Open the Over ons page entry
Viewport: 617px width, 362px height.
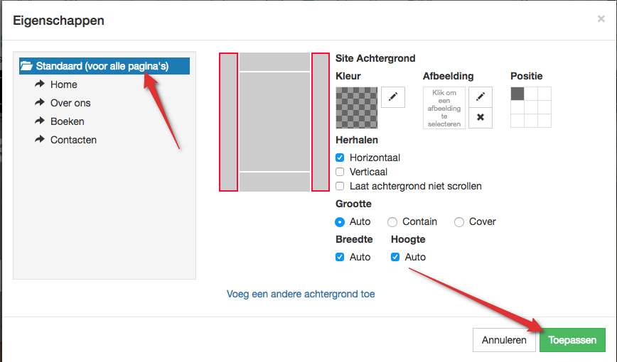tap(70, 103)
